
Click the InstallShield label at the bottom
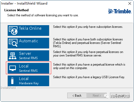8,88
